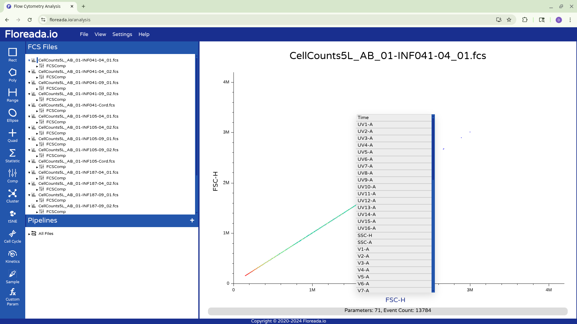Screen dimensions: 577x324
Task: Open the Cluster tool
Action: [12, 196]
